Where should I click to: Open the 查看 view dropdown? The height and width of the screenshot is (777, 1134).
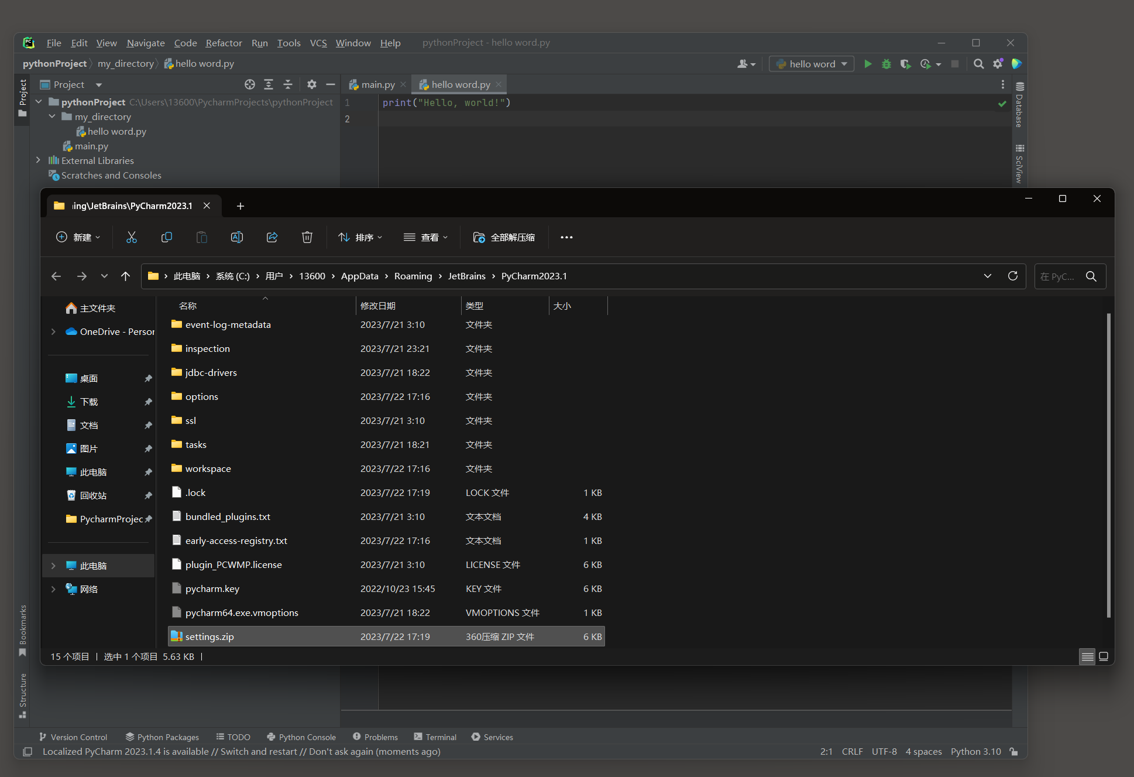pos(426,237)
